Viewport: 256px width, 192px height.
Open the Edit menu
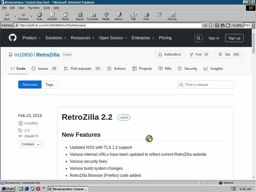pos(12,8)
